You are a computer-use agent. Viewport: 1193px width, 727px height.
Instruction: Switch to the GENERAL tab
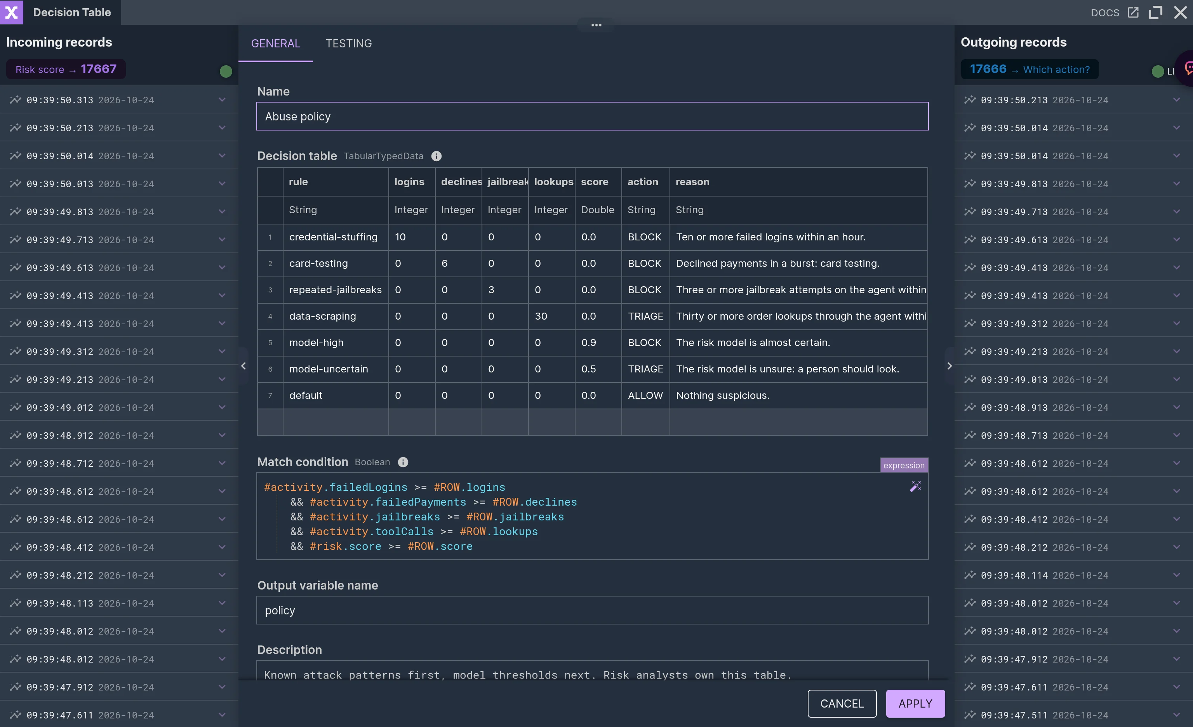(275, 43)
